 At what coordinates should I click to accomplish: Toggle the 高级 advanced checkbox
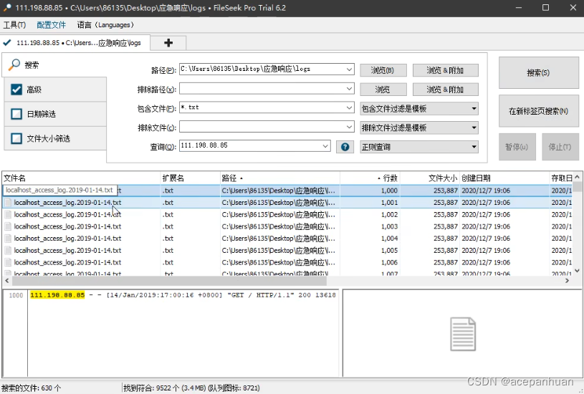[16, 90]
